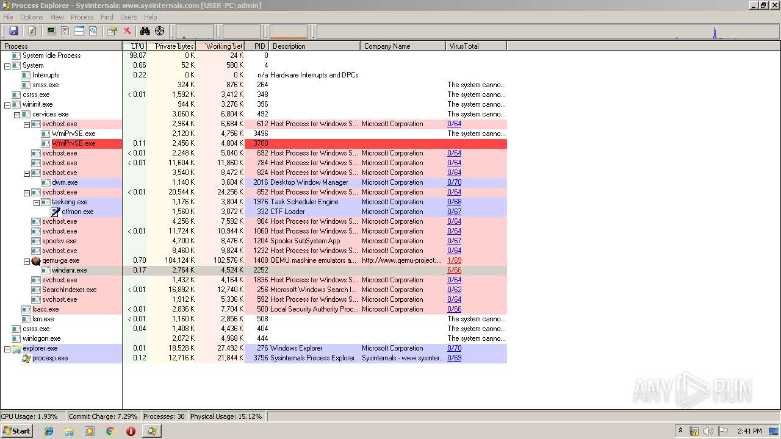The image size is (781, 439).
Task: Toggle the process tree view icon
Action: (x=65, y=31)
